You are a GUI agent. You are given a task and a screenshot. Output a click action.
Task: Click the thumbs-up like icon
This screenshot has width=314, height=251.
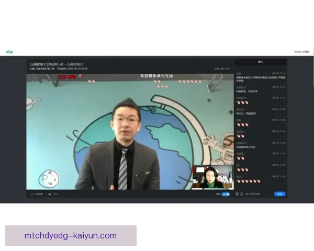point(50,194)
